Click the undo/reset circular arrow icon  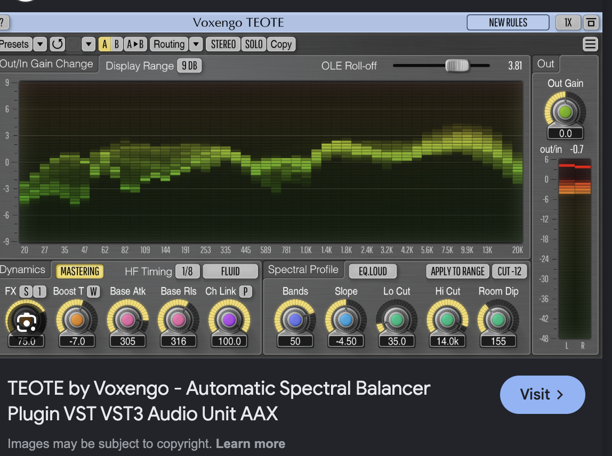tap(58, 44)
